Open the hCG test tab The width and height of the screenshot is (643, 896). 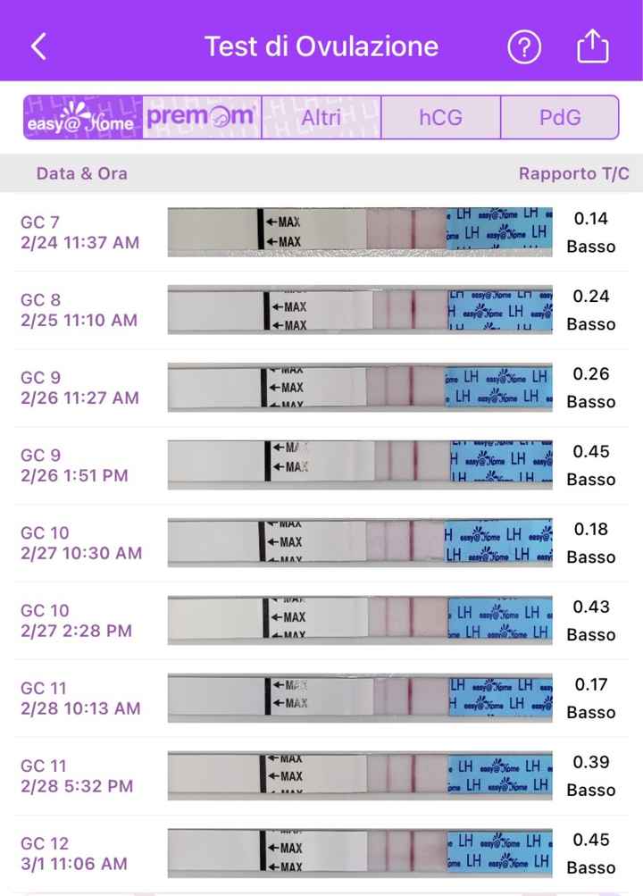pyautogui.click(x=440, y=118)
